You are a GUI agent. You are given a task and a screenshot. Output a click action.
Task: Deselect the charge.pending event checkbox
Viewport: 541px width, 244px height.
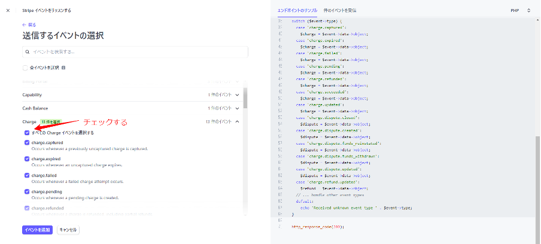(27, 191)
